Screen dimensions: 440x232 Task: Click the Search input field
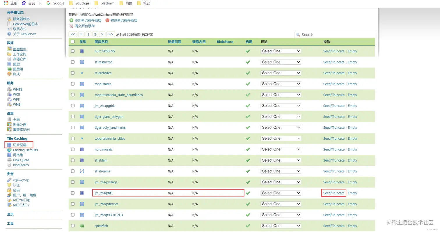click(x=335, y=35)
